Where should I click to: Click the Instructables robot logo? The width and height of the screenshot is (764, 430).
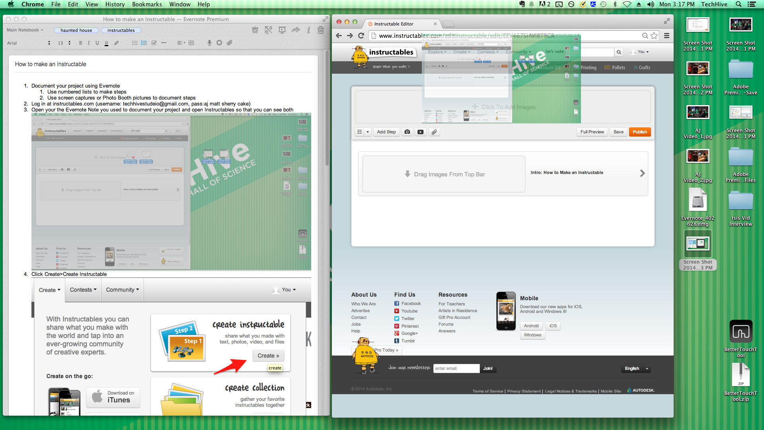[360, 58]
